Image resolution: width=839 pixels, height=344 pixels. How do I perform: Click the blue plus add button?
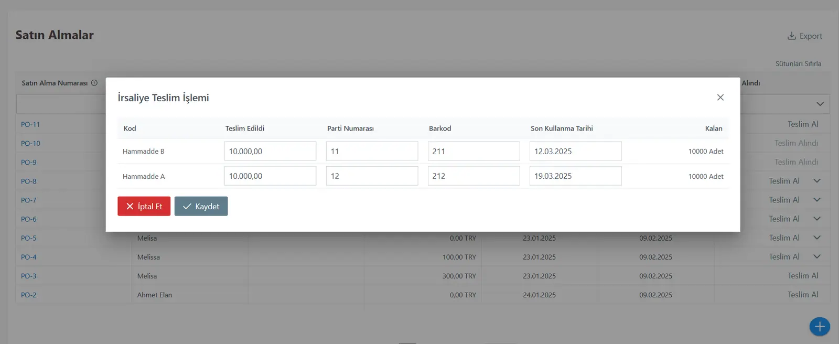coord(819,326)
